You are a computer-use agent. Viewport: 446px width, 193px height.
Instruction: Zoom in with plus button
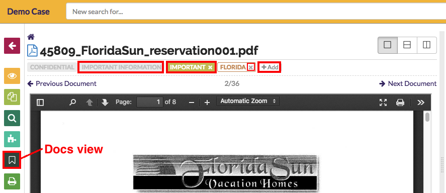pos(207,103)
